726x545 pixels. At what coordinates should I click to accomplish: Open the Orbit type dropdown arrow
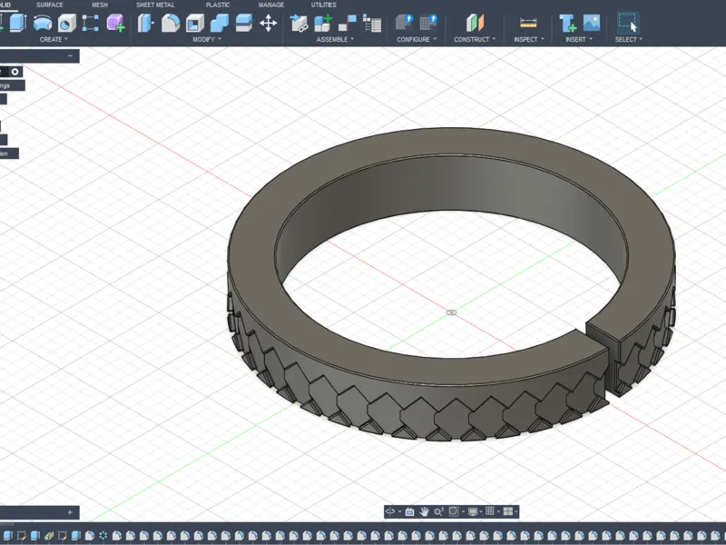399,512
